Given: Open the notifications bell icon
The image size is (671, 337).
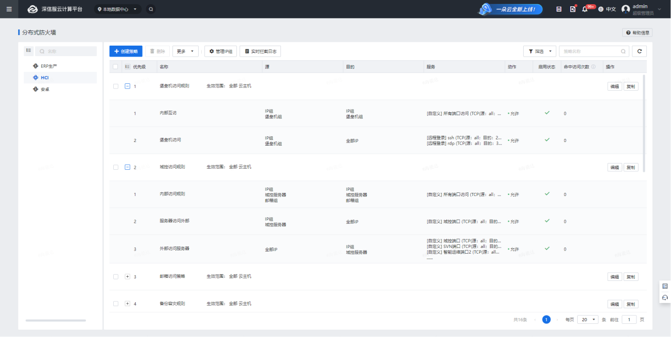Looking at the screenshot, I should (x=585, y=9).
